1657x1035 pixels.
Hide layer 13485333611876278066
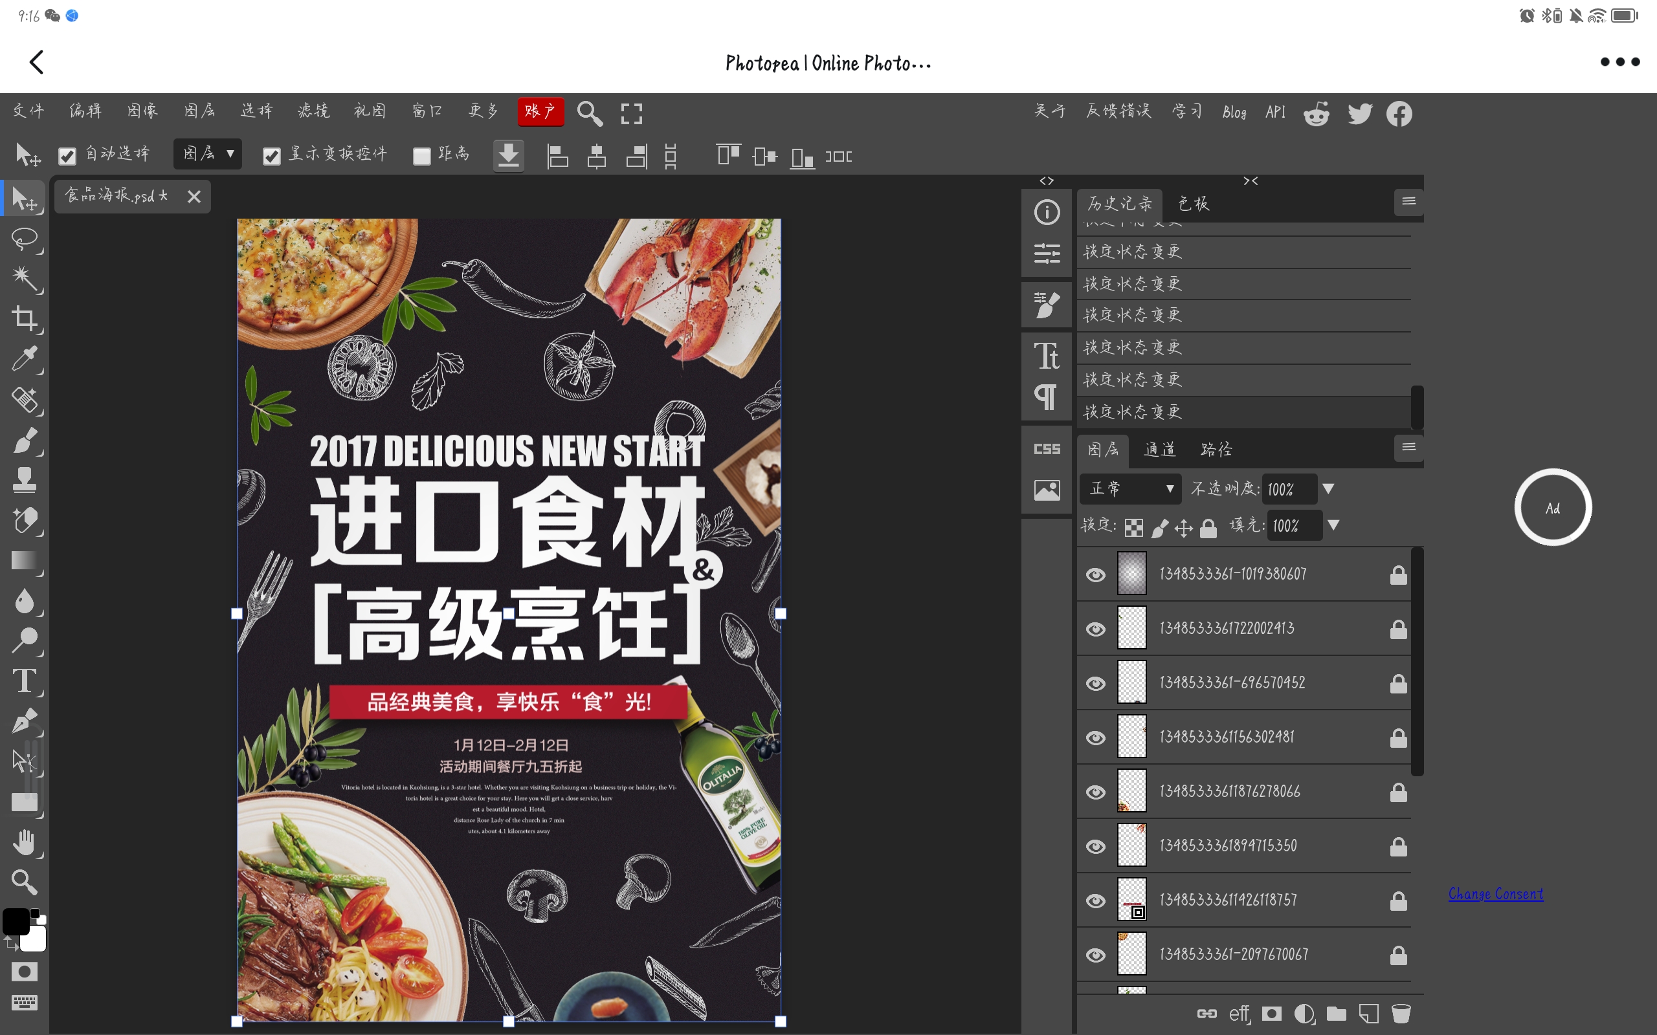1096,792
